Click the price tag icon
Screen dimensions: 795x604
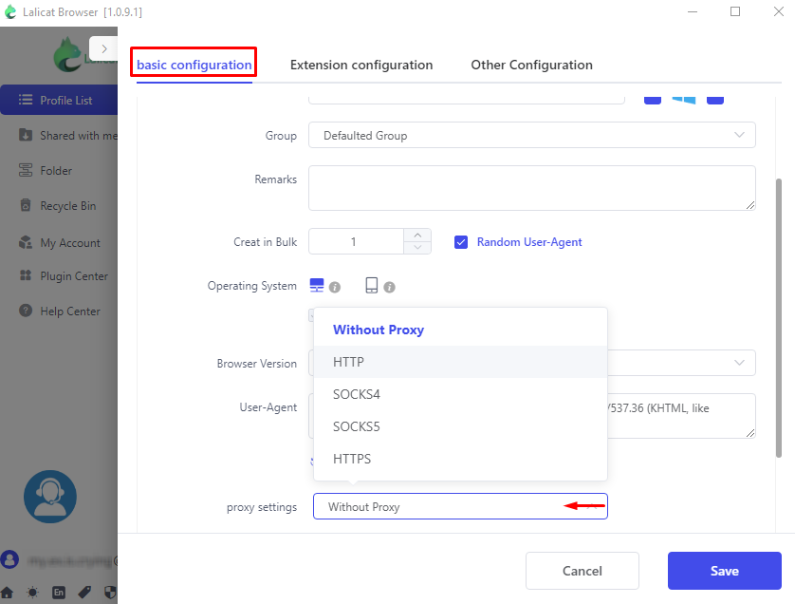[84, 593]
